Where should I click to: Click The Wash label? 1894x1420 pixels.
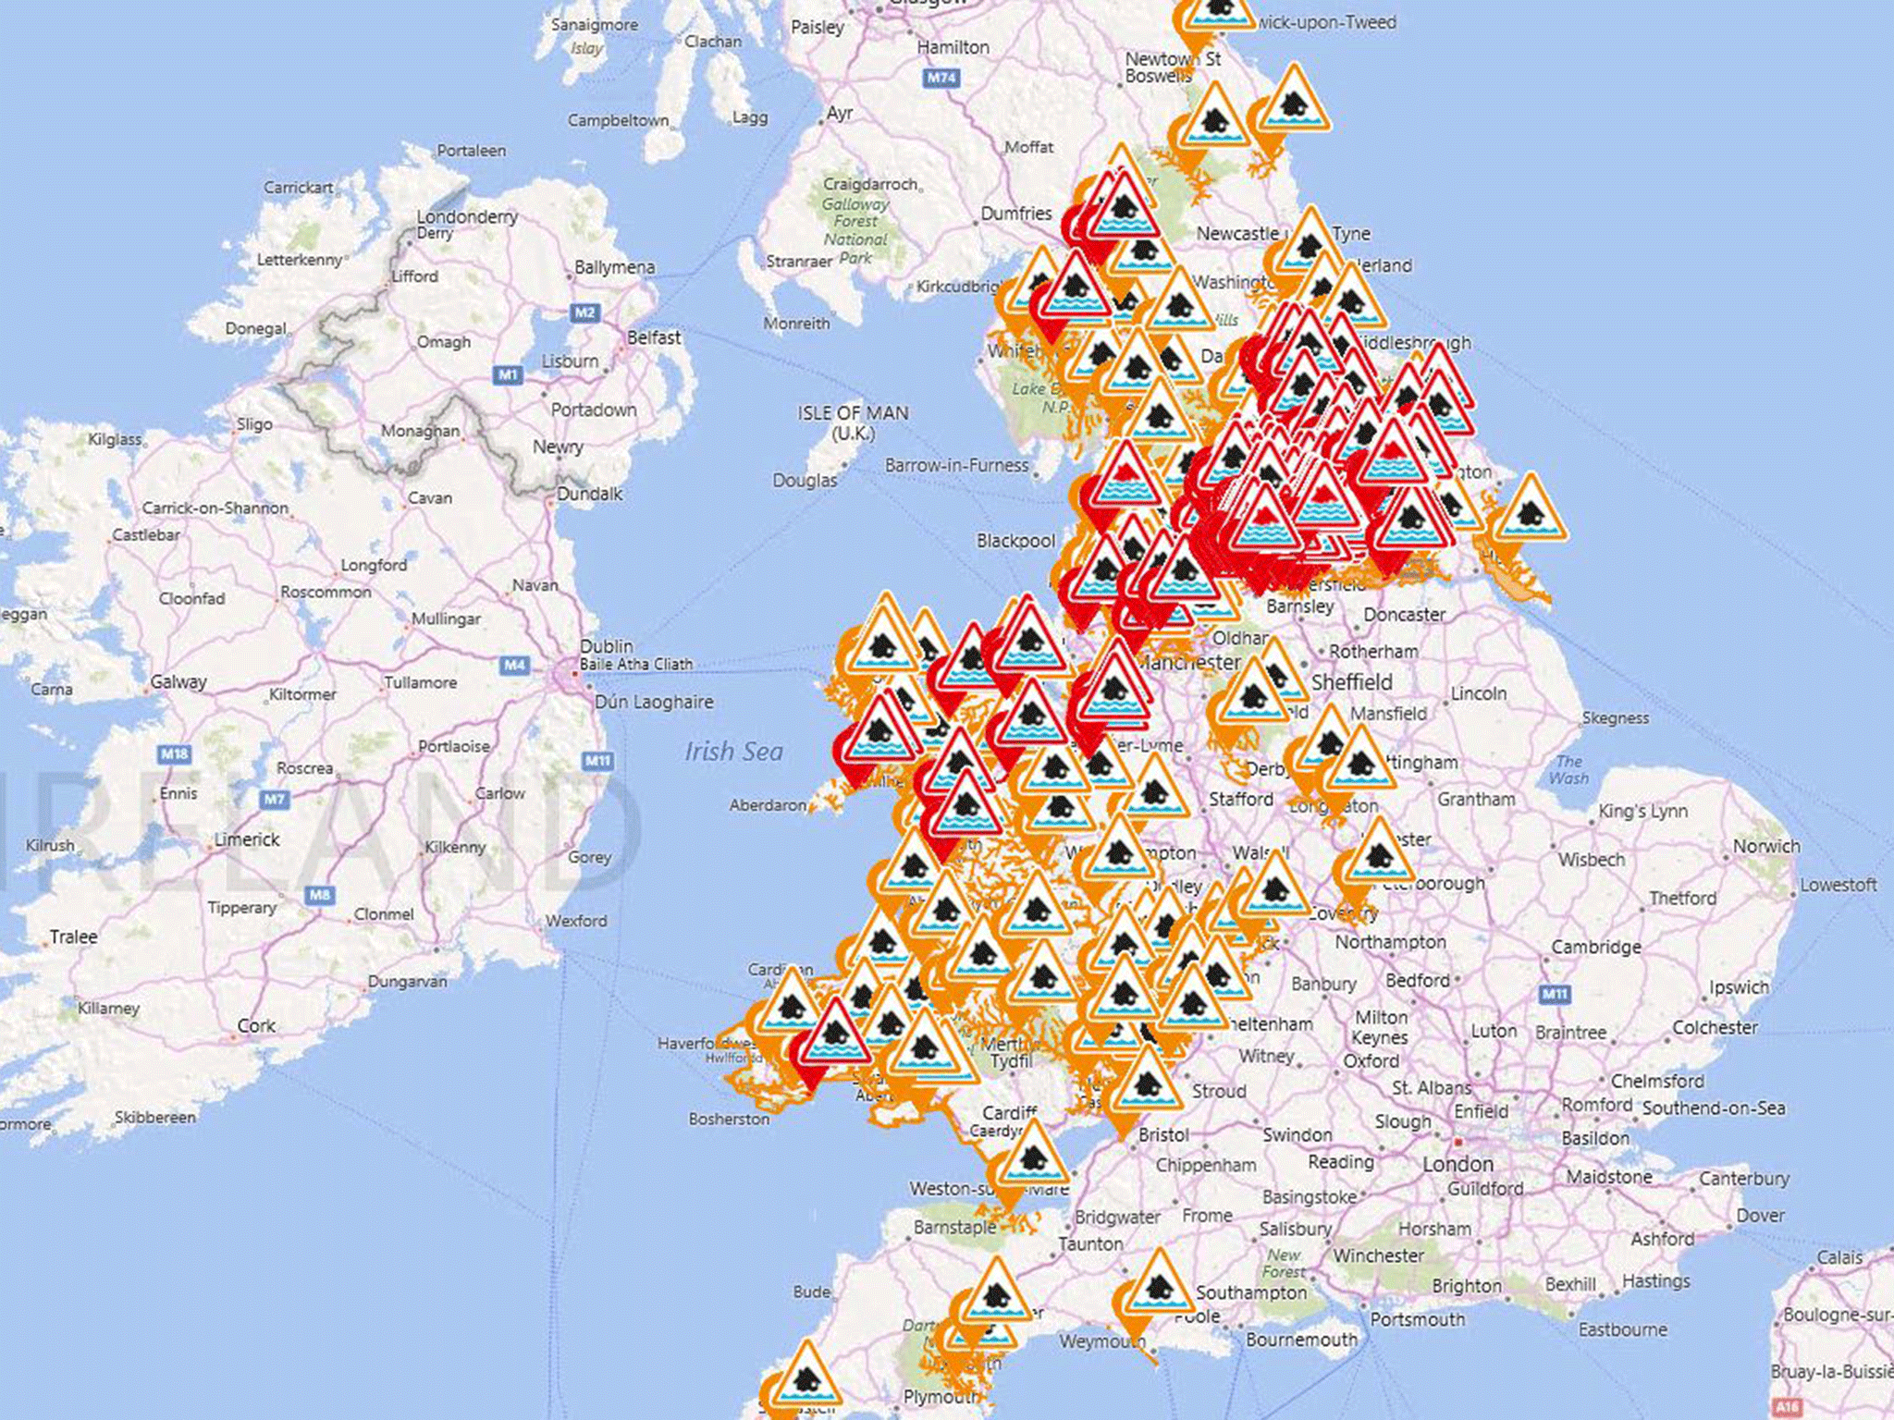(1568, 769)
